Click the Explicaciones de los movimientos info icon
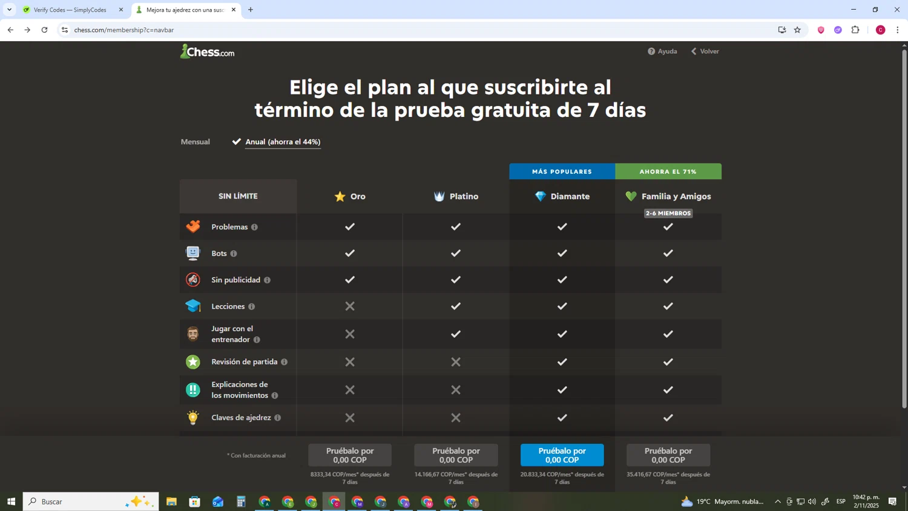The image size is (908, 511). click(x=275, y=395)
